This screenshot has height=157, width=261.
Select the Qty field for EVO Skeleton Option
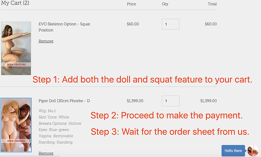click(x=170, y=24)
